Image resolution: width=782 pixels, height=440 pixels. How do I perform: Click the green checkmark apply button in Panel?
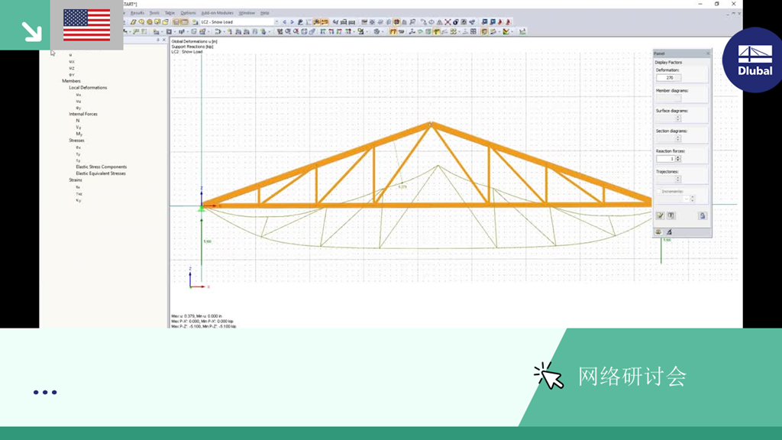661,215
